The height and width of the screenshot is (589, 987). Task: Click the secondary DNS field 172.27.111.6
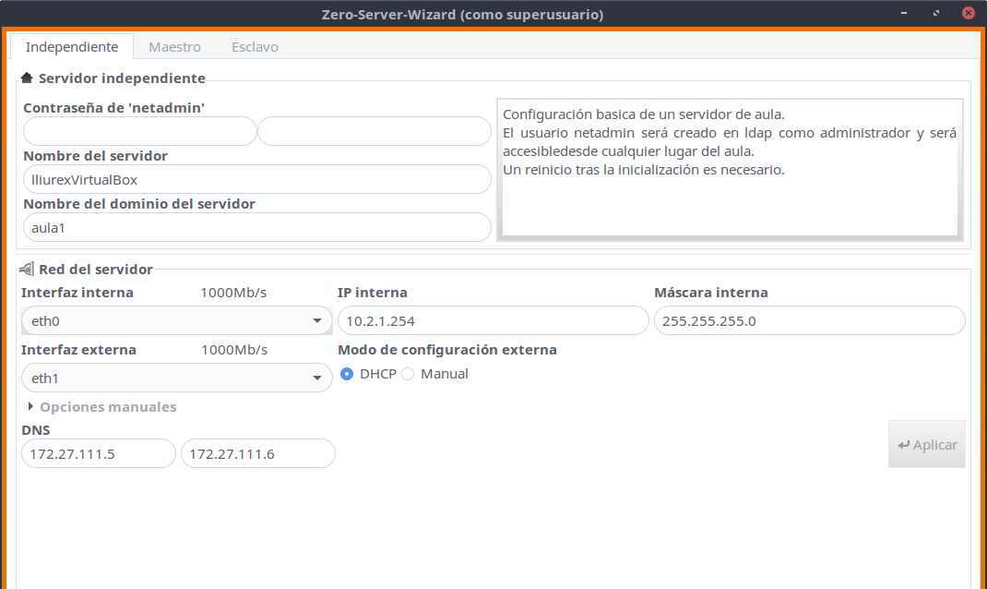(x=257, y=453)
